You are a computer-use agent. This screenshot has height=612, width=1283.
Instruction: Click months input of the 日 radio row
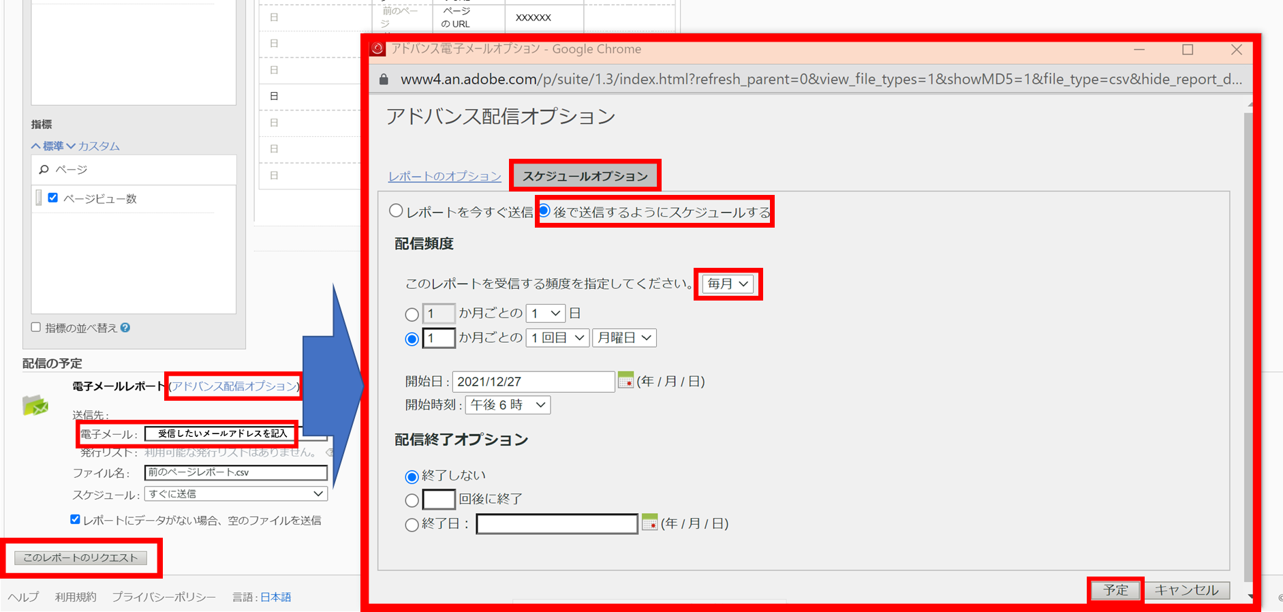coord(439,313)
